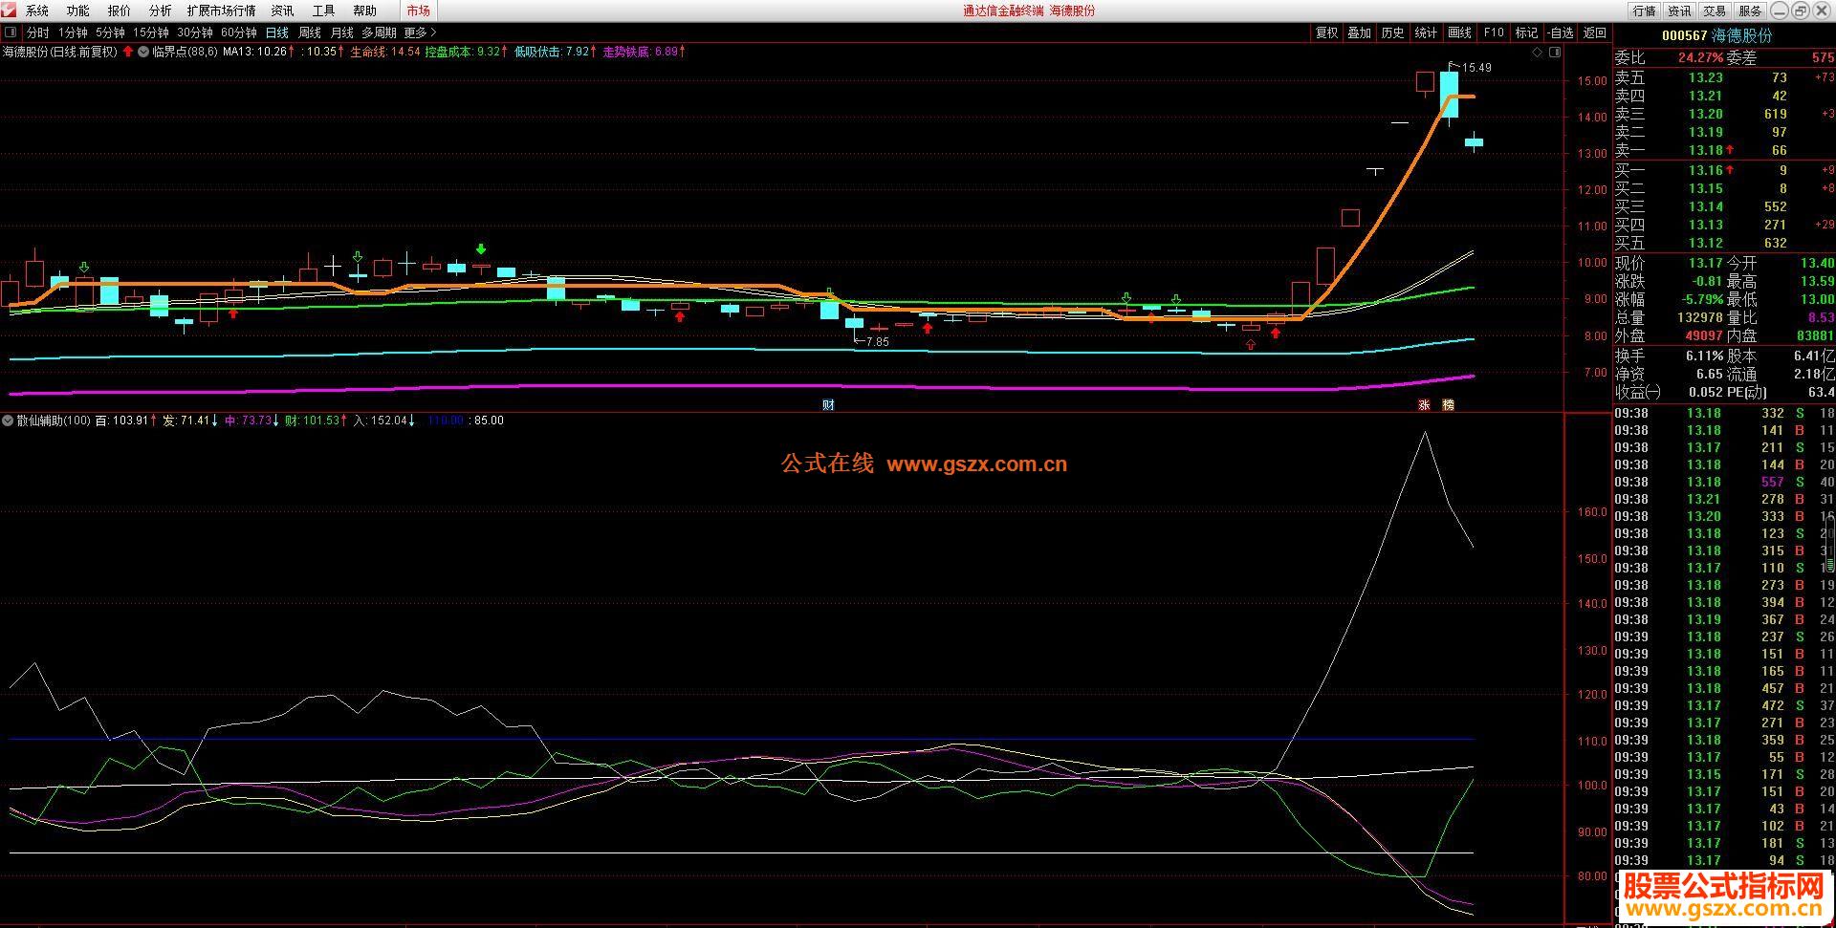Switch to 30分钟 period
This screenshot has width=1836, height=928.
195,32
